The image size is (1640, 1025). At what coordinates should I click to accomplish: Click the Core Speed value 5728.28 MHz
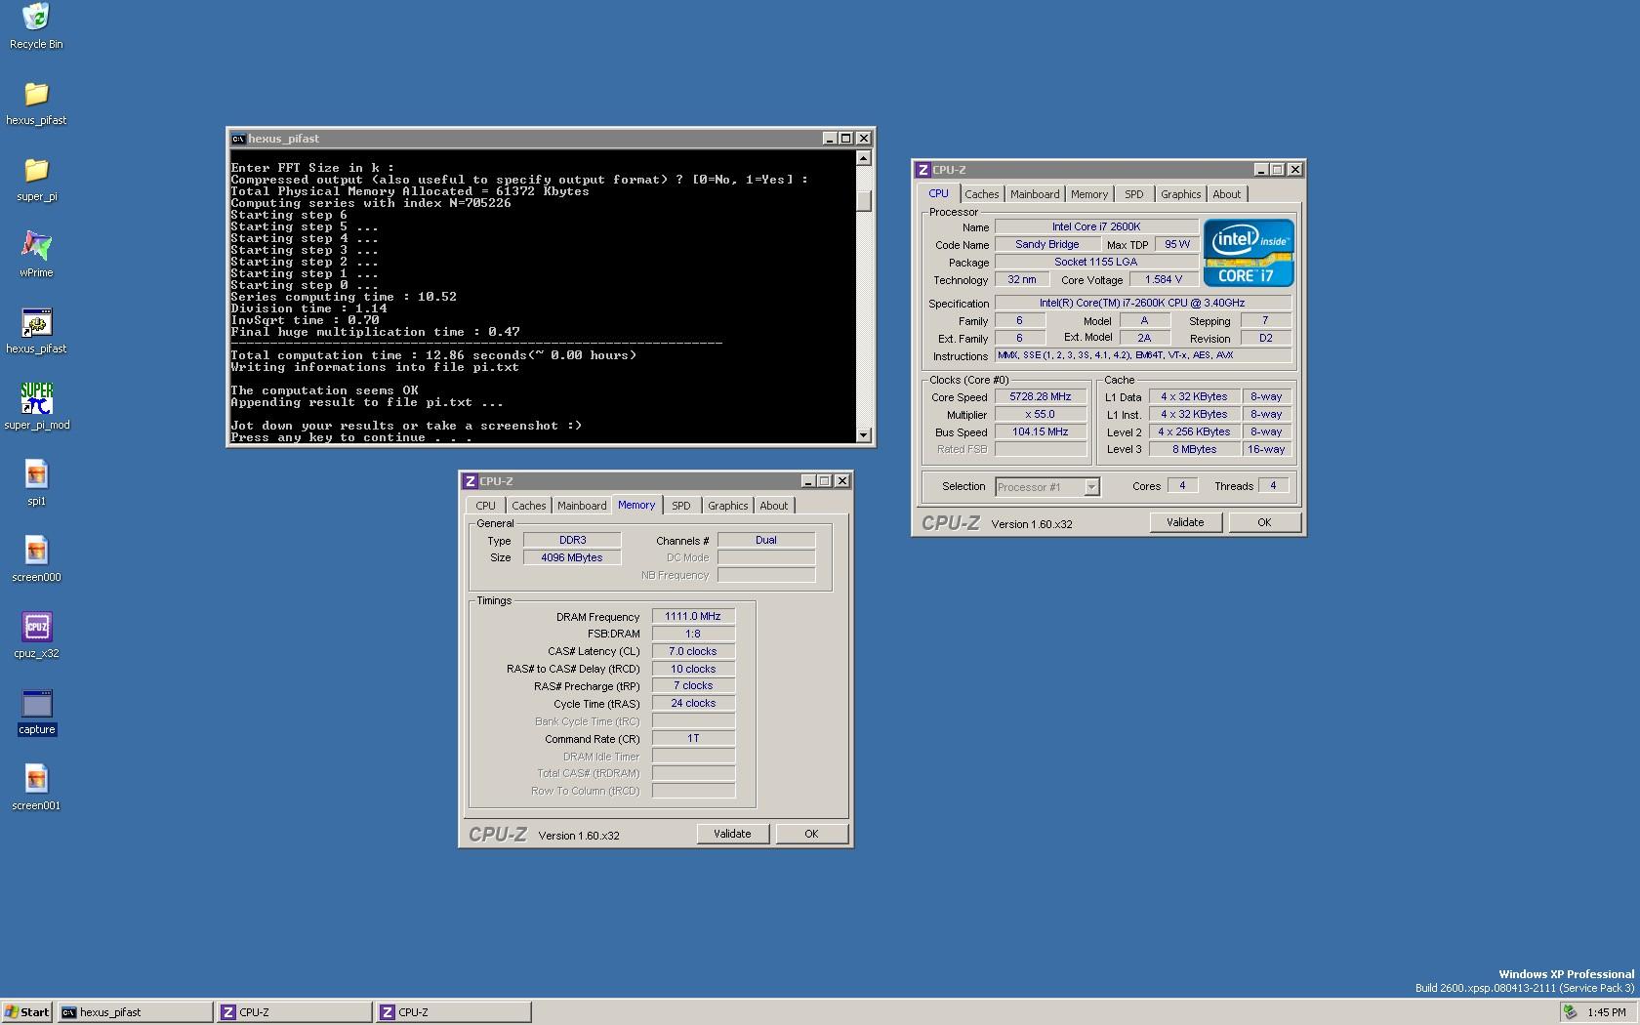[1041, 397]
